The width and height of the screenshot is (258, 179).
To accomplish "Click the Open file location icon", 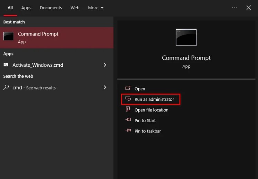I will pyautogui.click(x=128, y=109).
